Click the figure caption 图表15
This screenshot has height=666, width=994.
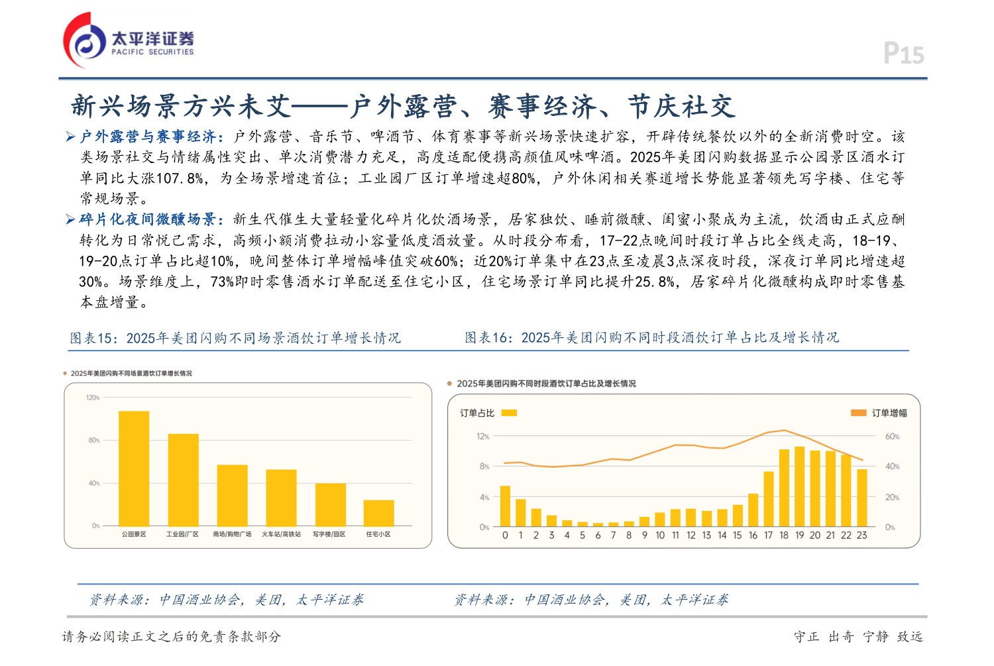(235, 338)
